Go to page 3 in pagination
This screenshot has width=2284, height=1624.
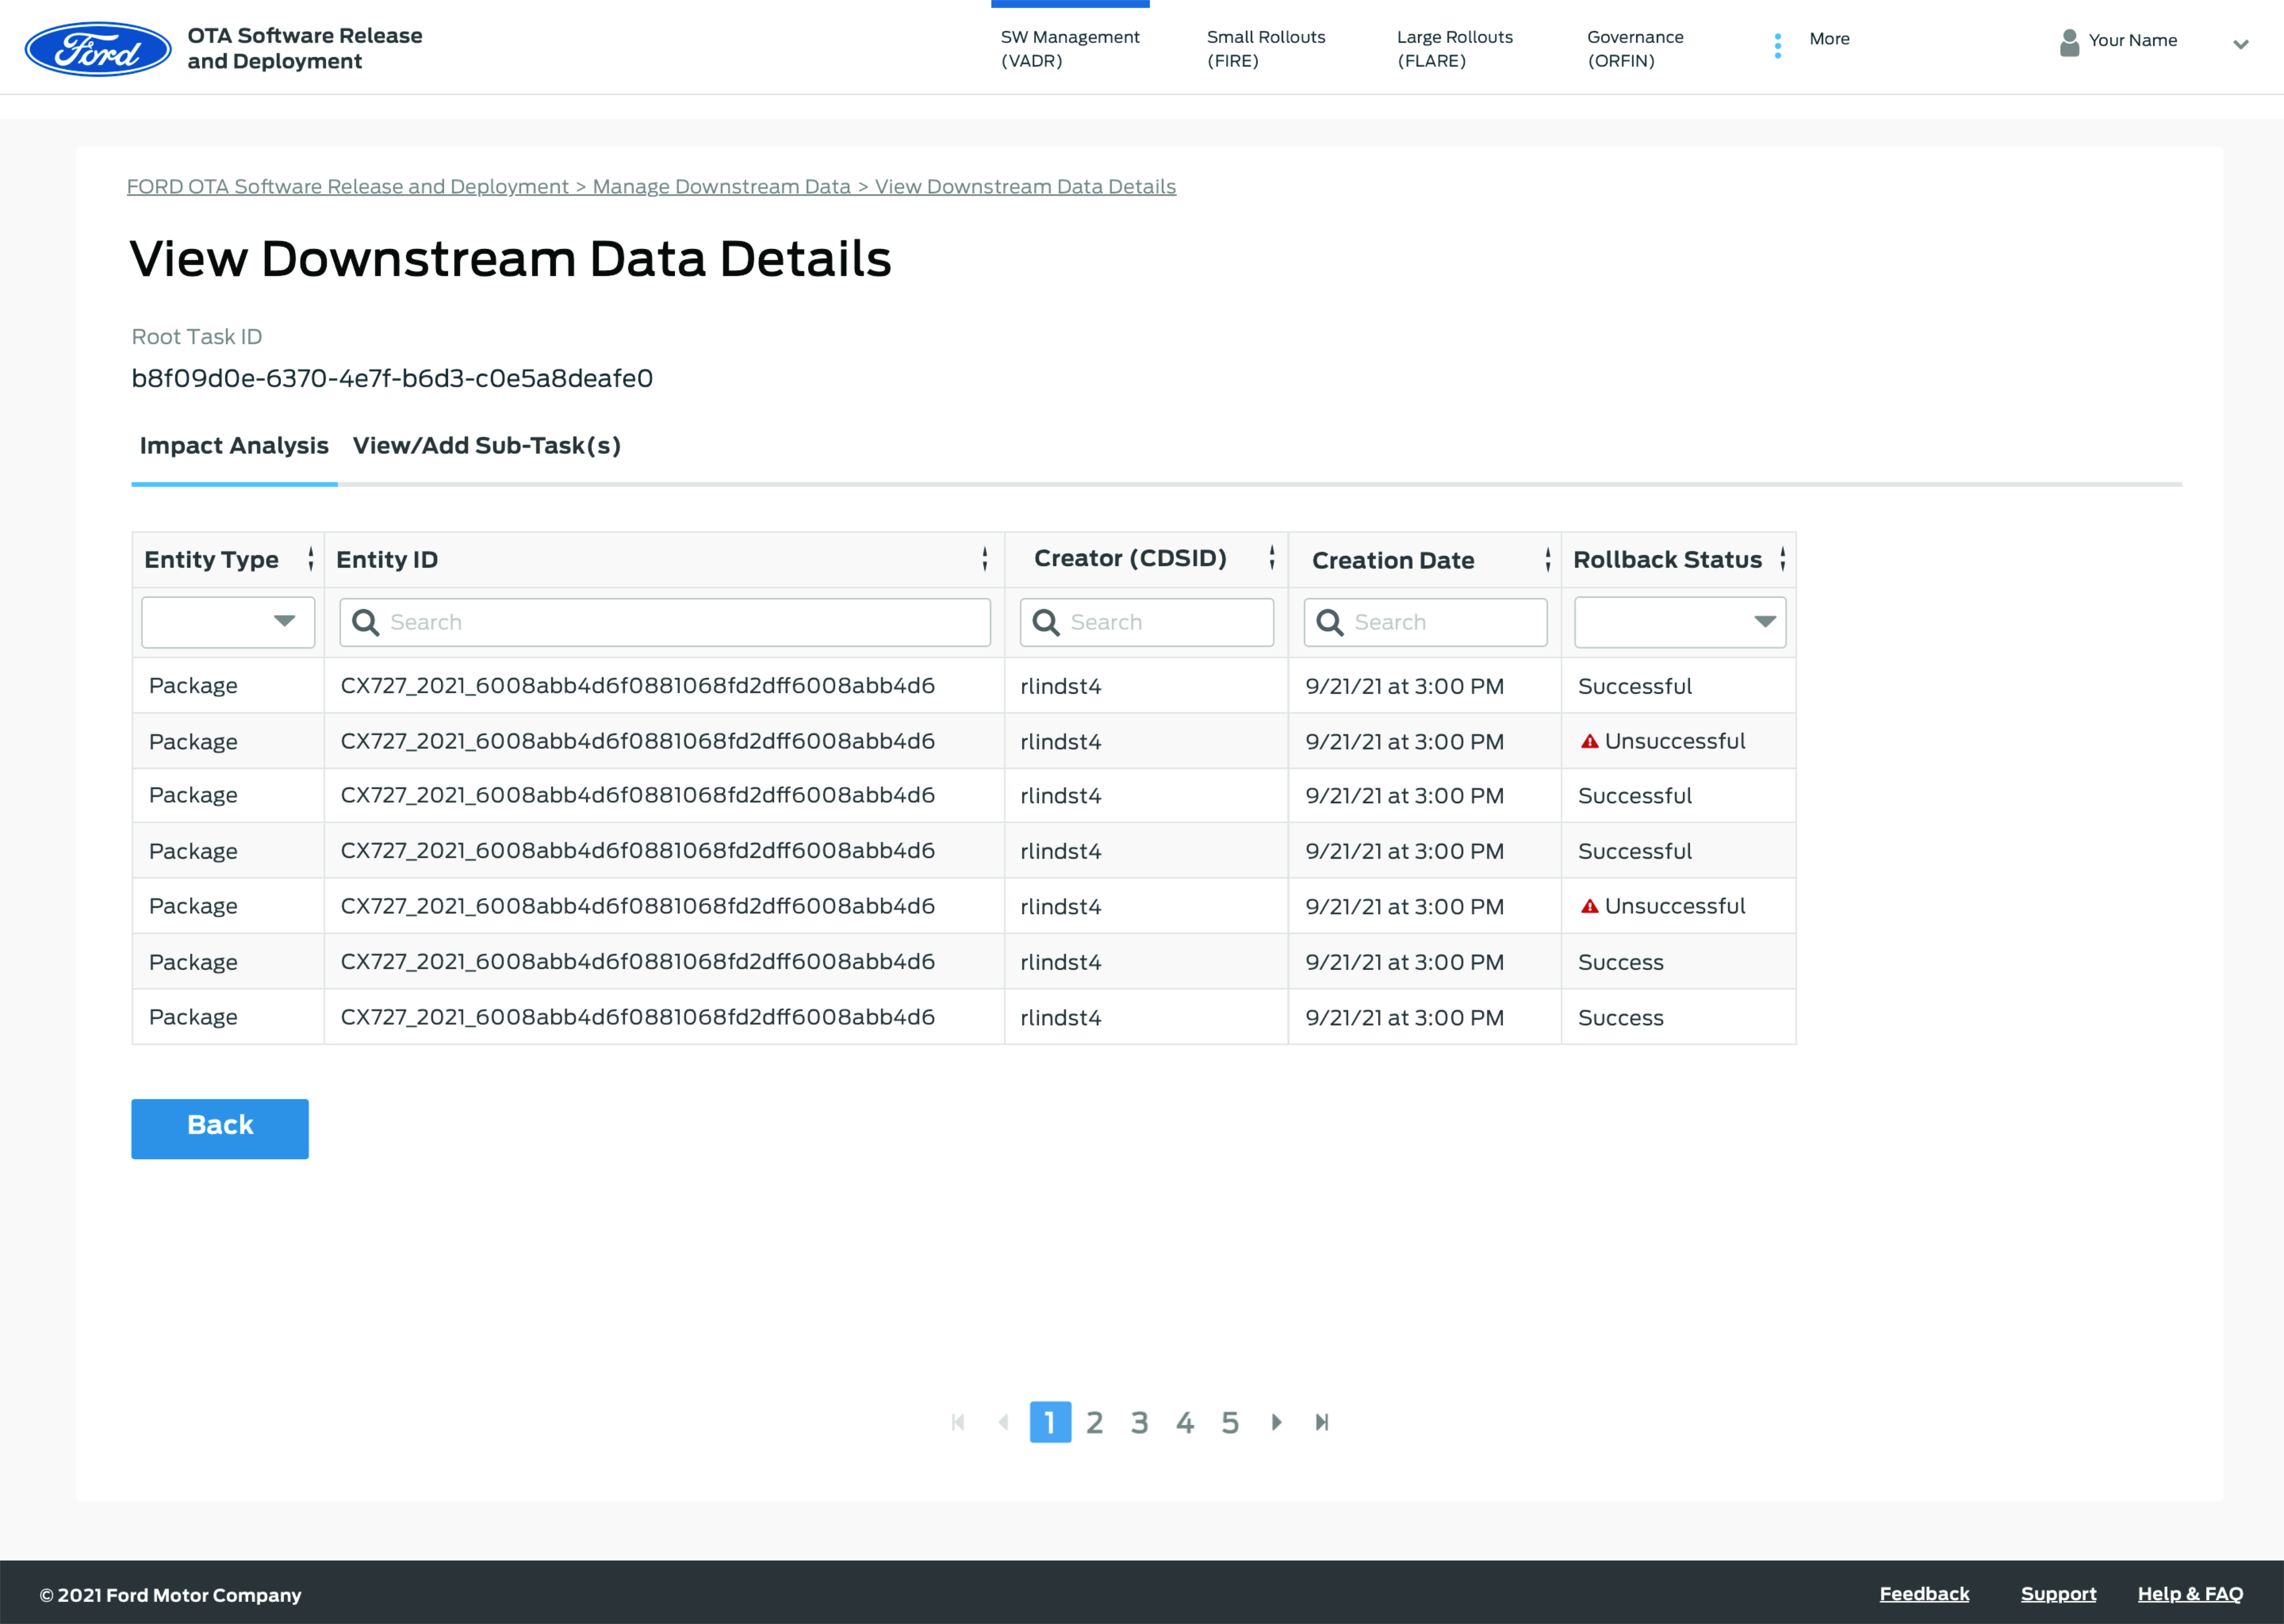click(x=1139, y=1422)
